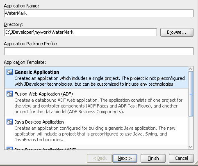This screenshot has height=166, width=198.
Task: Click the Fusion Web Application description text
Action: [x=98, y=106]
